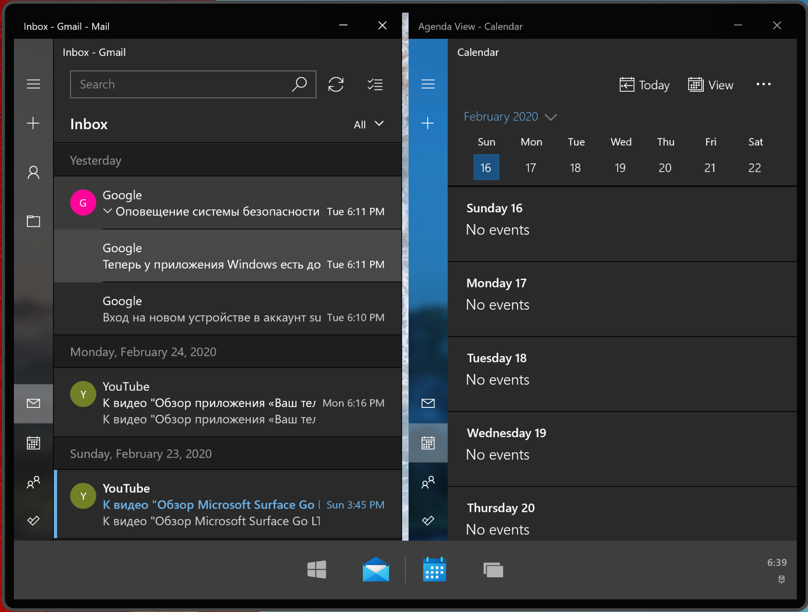Click the Search field in Mail
Image resolution: width=808 pixels, height=612 pixels.
(x=193, y=84)
